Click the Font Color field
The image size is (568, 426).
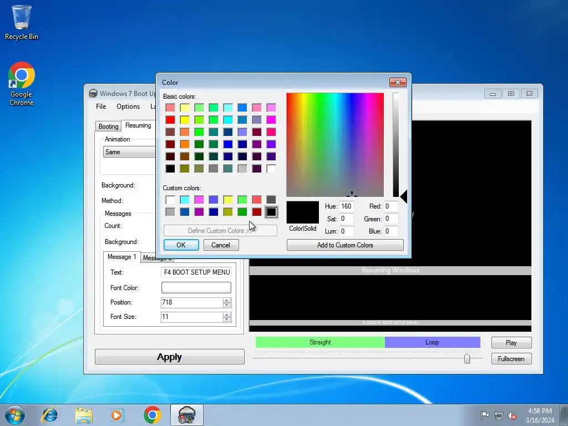(x=196, y=288)
